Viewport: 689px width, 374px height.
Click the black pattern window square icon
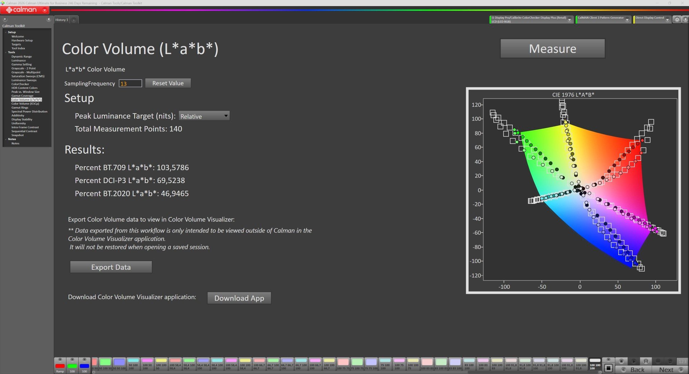(608, 368)
